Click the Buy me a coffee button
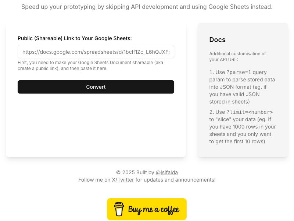 click(x=147, y=209)
